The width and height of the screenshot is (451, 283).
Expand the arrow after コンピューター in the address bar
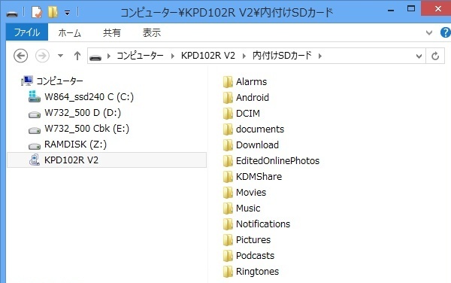173,56
